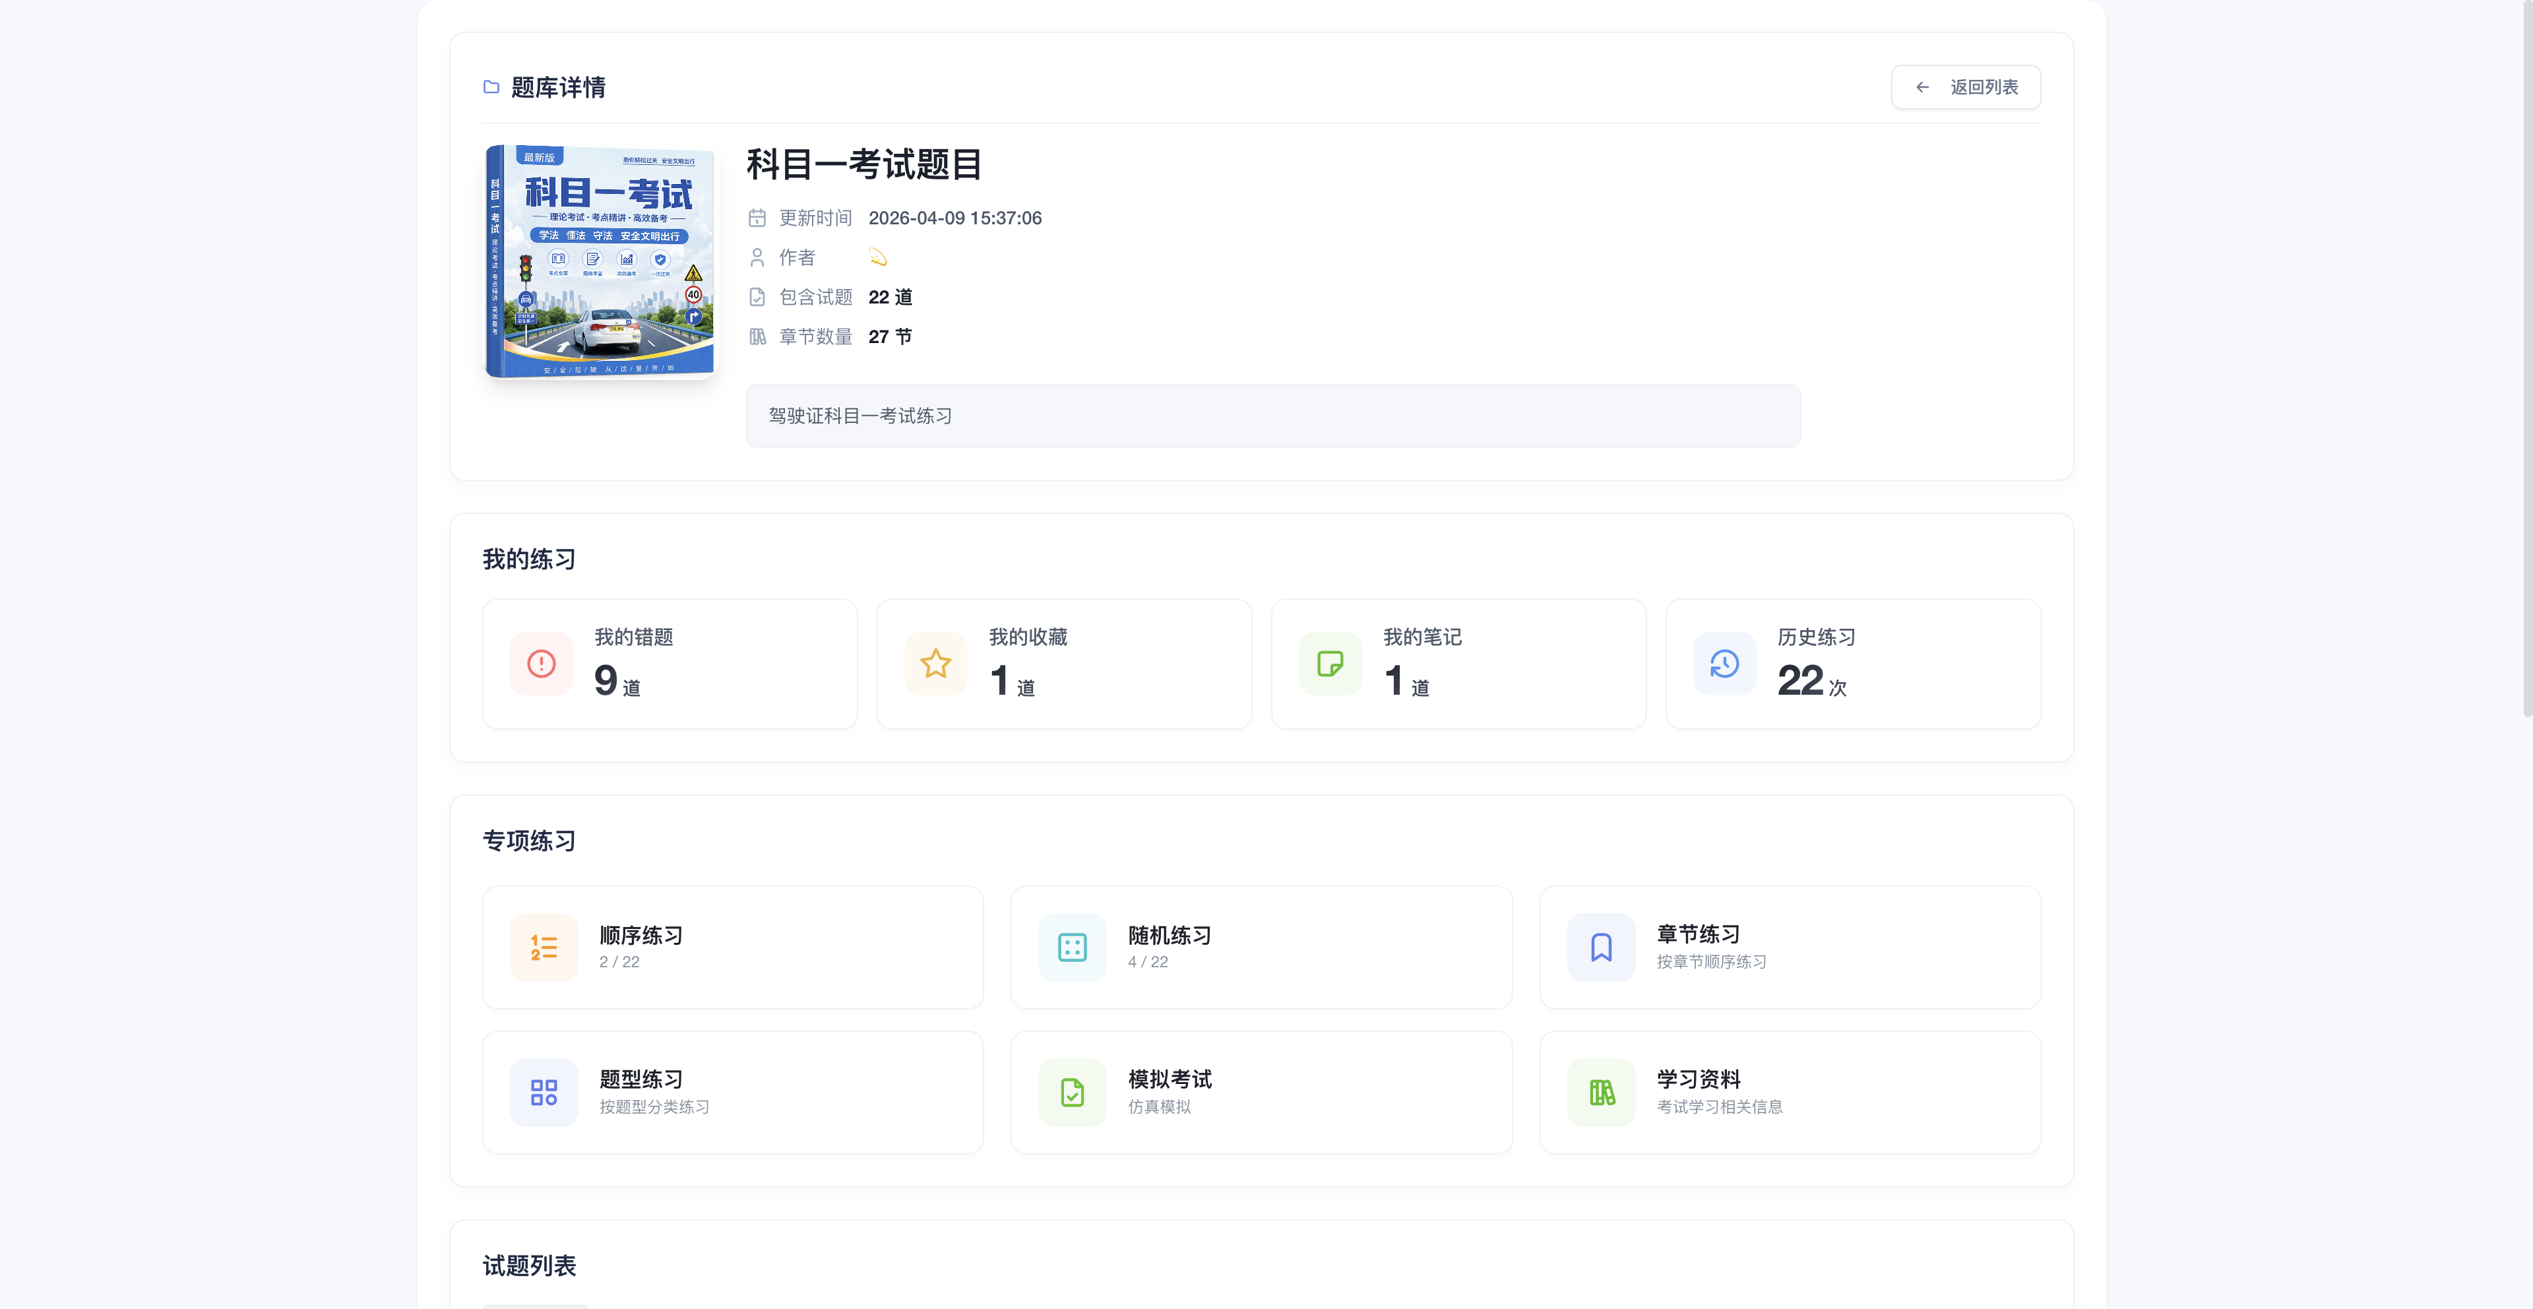Viewport: 2533px width, 1309px height.
Task: Open the 我的笔记 card
Action: click(1458, 664)
